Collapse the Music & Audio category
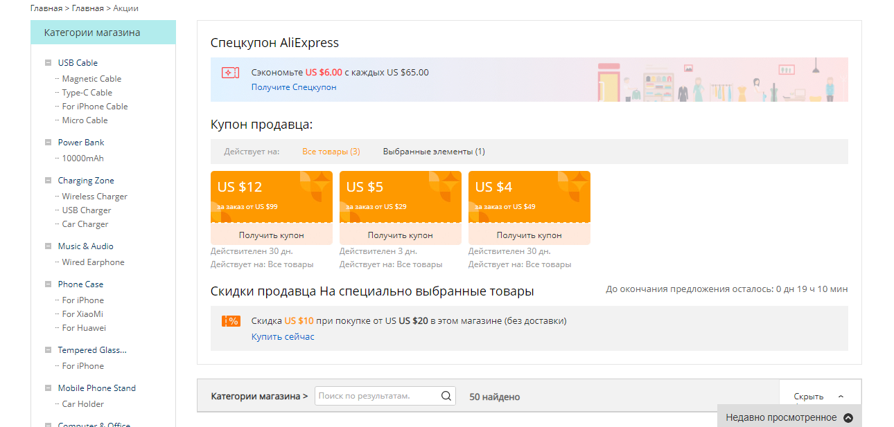The image size is (894, 427). point(48,246)
